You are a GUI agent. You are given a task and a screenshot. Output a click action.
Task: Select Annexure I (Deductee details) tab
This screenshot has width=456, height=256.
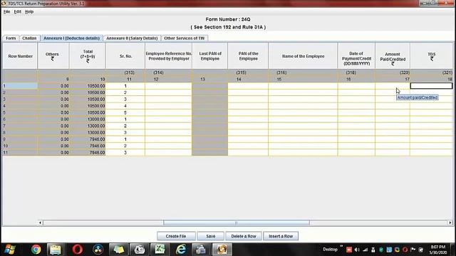(x=71, y=38)
